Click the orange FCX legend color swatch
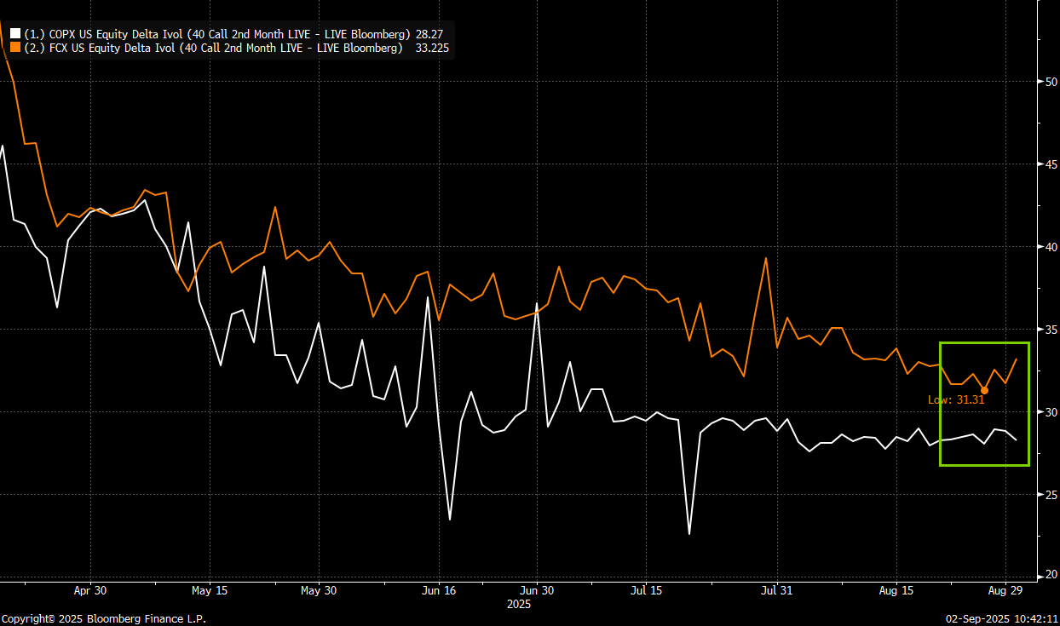This screenshot has width=1060, height=626. (x=15, y=49)
